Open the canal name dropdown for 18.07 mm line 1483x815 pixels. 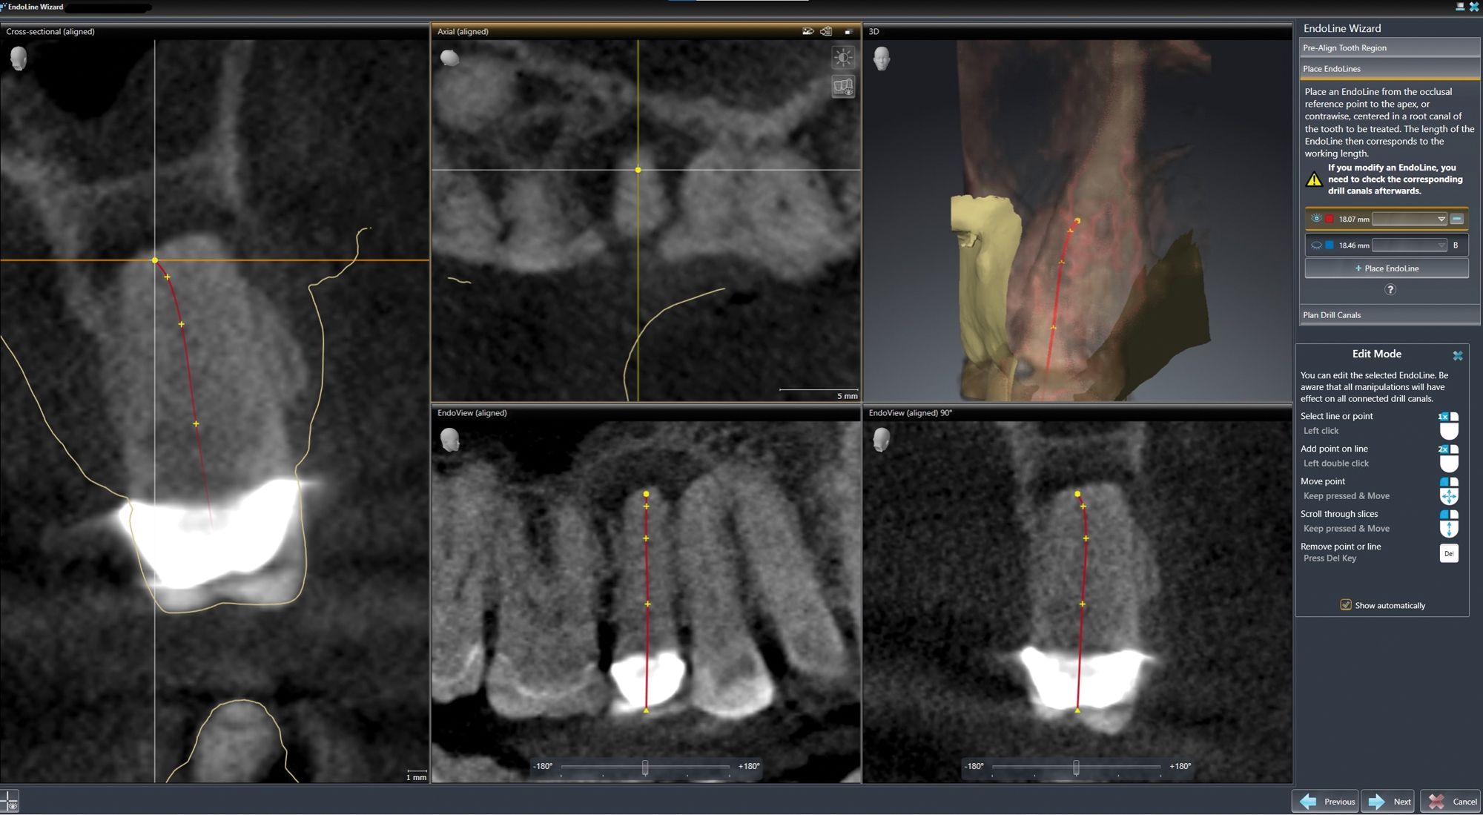click(1409, 219)
